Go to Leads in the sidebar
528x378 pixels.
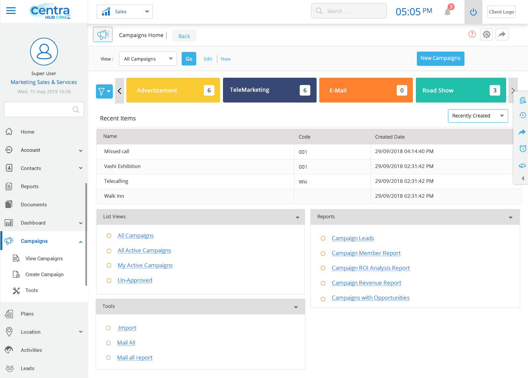click(27, 368)
